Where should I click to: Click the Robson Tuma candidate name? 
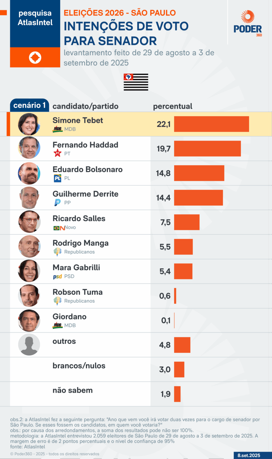[x=78, y=292]
